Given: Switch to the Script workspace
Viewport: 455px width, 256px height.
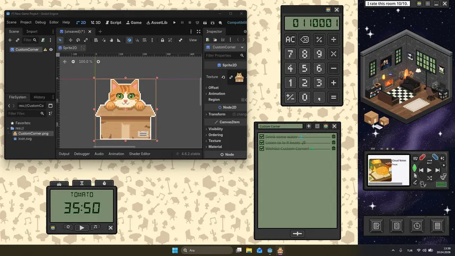Looking at the screenshot, I should 113,23.
